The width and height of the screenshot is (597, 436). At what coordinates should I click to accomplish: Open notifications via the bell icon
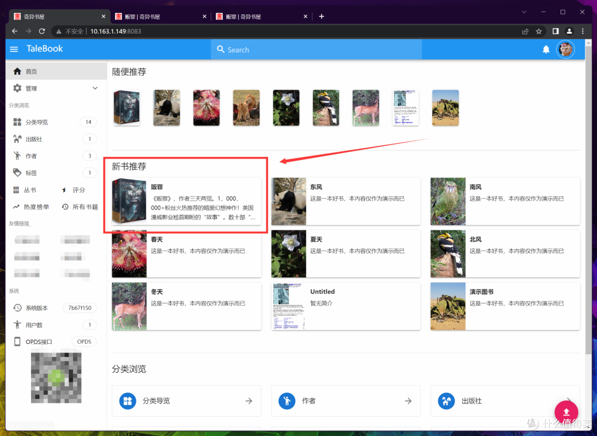[546, 49]
